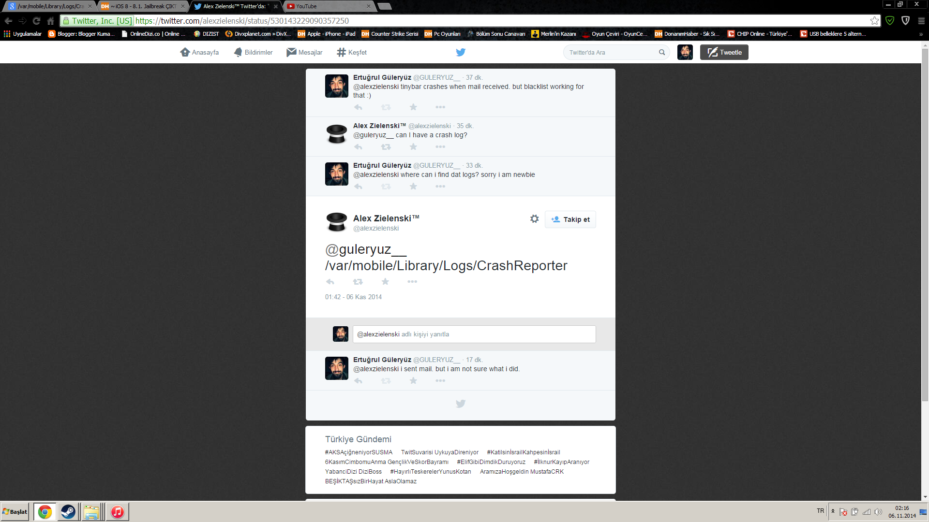Retweet the 'can I have a crash log?' tweet
The width and height of the screenshot is (929, 522).
pos(386,147)
